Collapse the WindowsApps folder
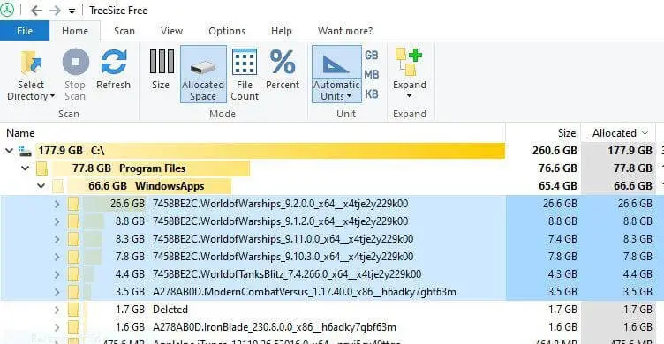The height and width of the screenshot is (344, 664). pyautogui.click(x=41, y=186)
